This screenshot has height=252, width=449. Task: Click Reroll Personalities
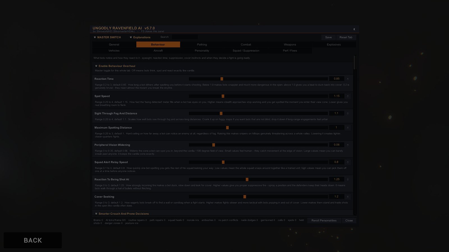[x=324, y=221]
